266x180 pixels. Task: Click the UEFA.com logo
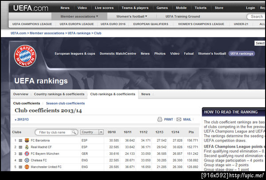pos(31,8)
